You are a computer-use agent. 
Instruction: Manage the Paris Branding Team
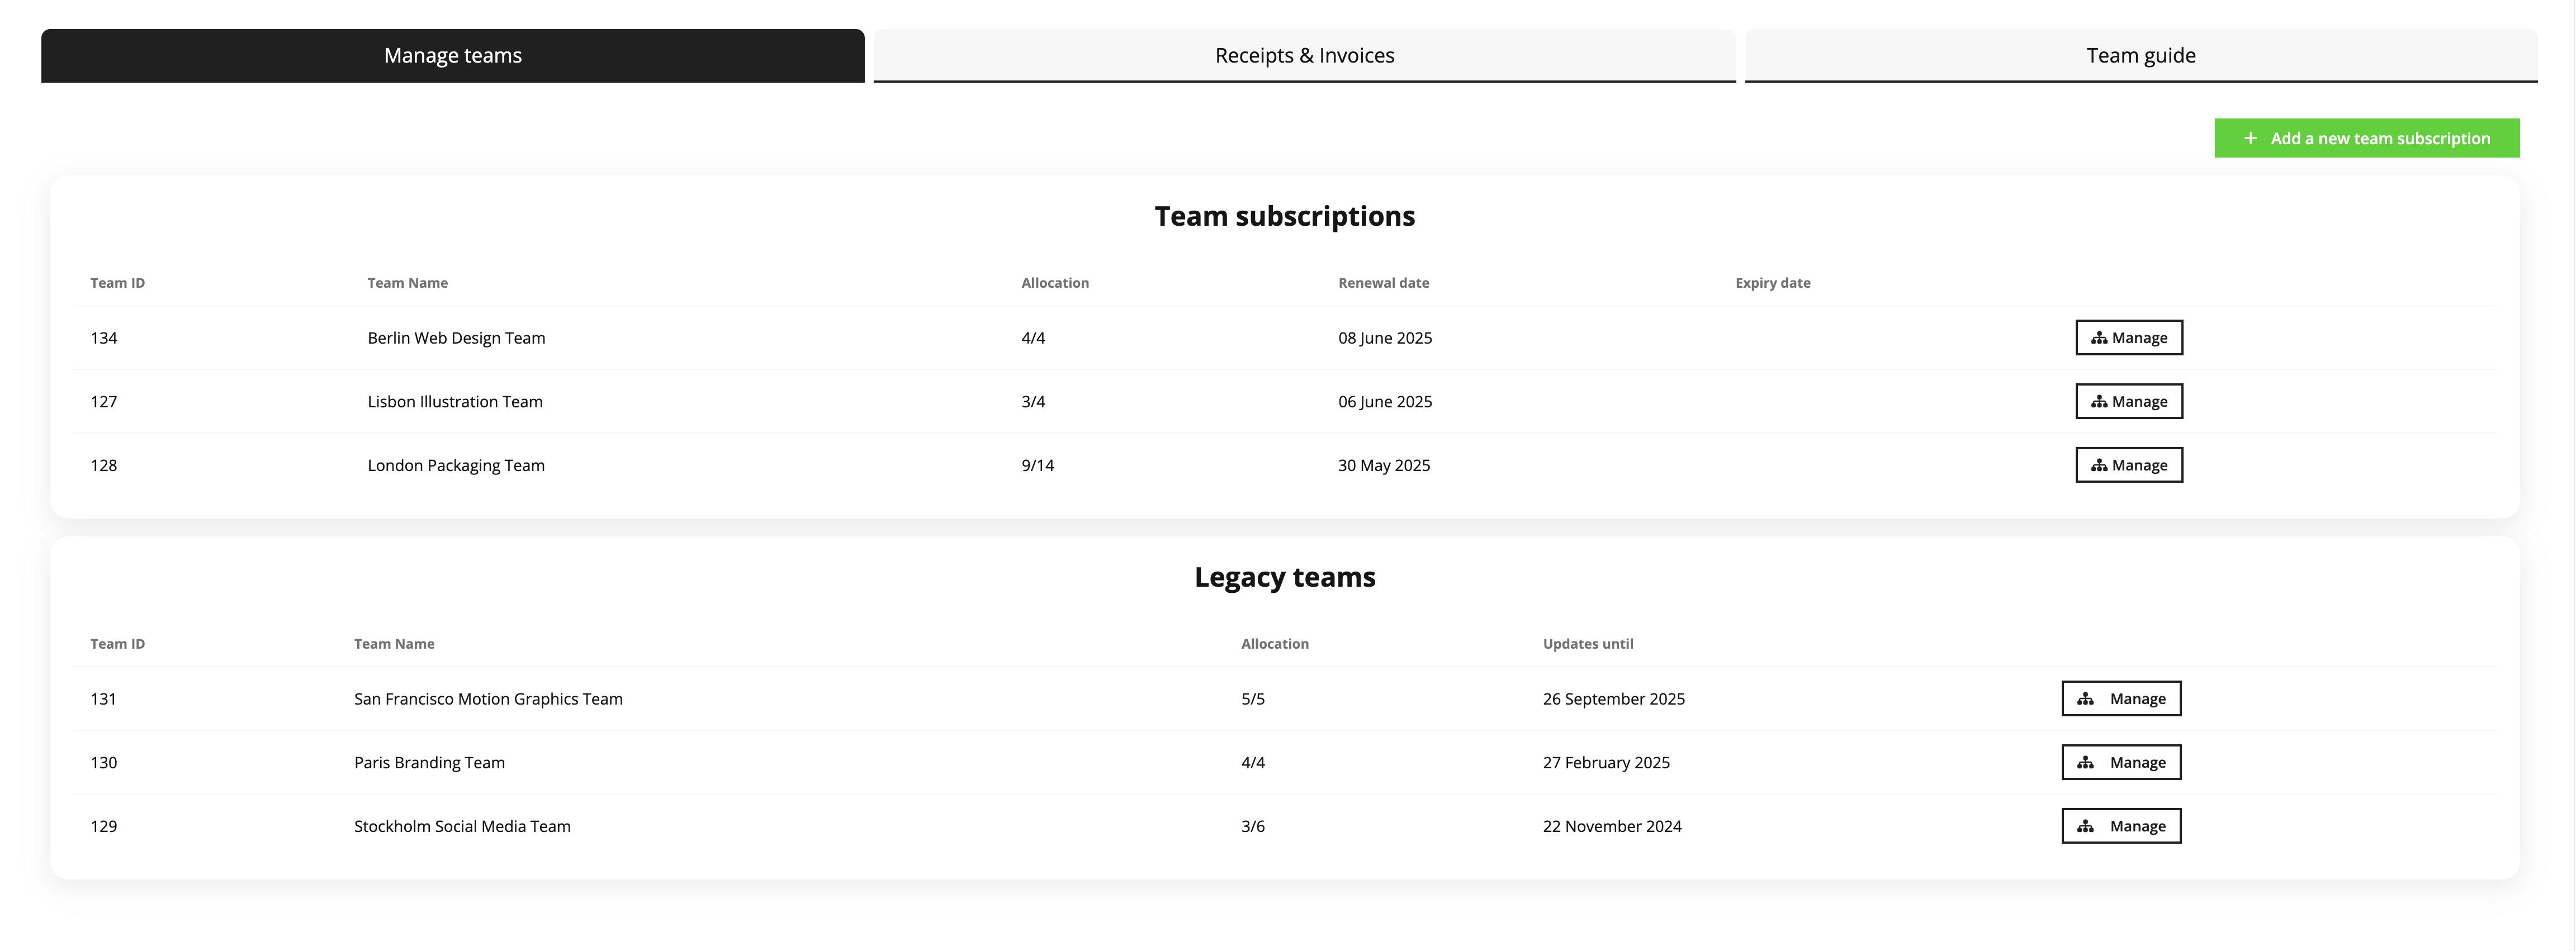point(2121,762)
